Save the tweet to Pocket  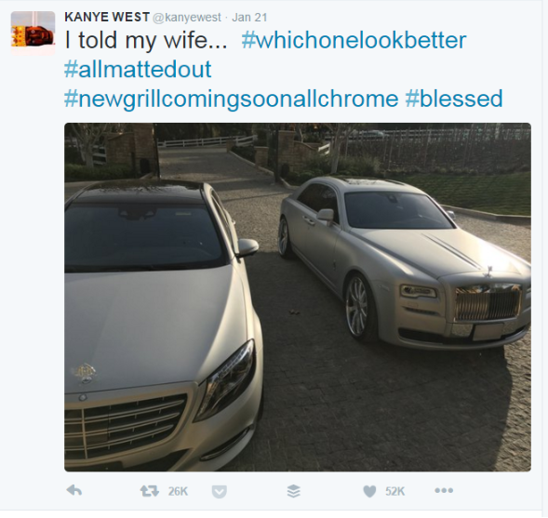tap(220, 491)
